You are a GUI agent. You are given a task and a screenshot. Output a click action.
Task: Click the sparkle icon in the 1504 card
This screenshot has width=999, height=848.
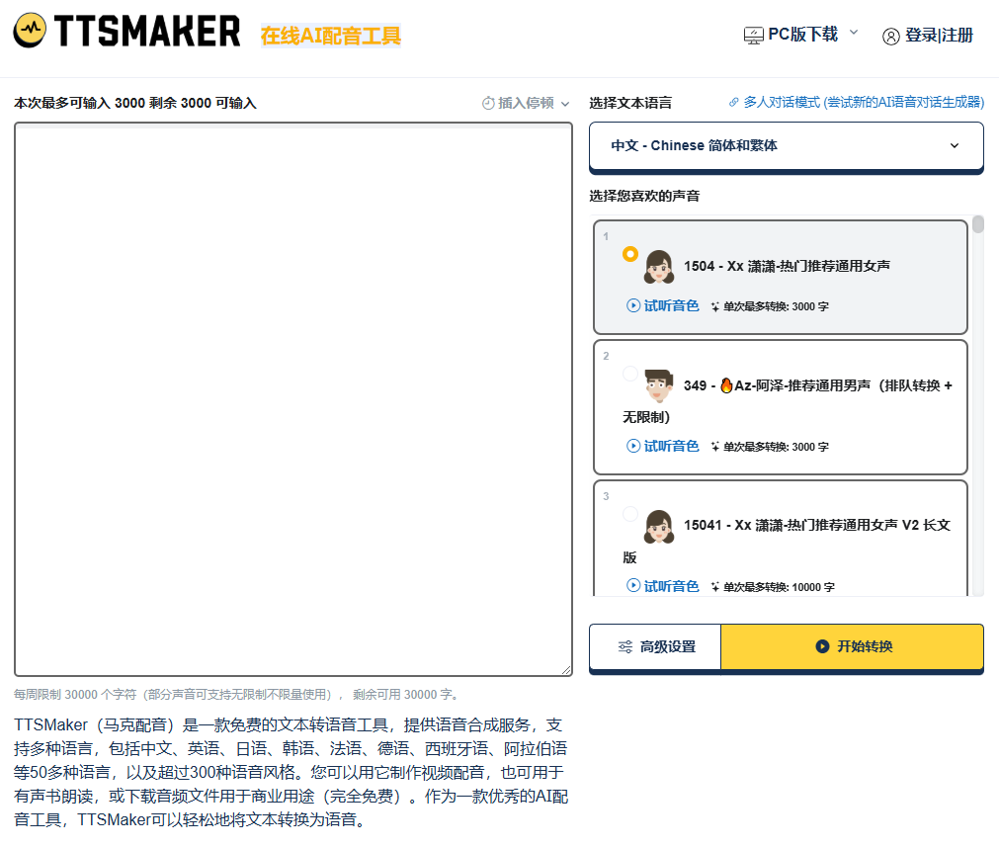(714, 307)
